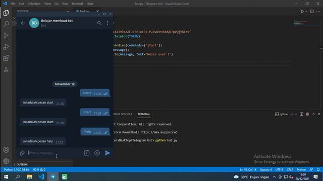The image size is (323, 181).
Task: Change the CRLF line ending
Action: pos(290,169)
